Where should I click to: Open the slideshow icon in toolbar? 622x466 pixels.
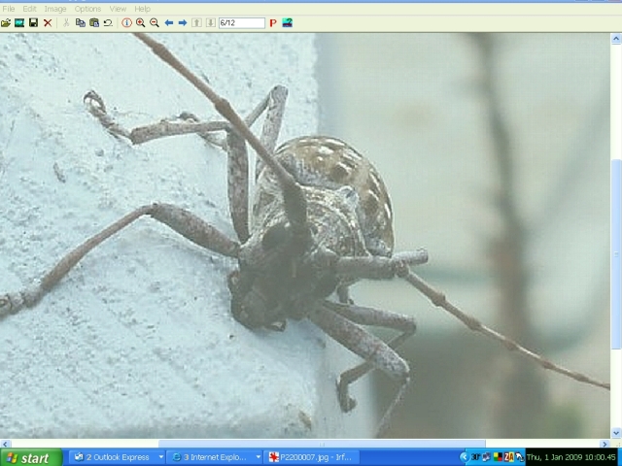19,22
